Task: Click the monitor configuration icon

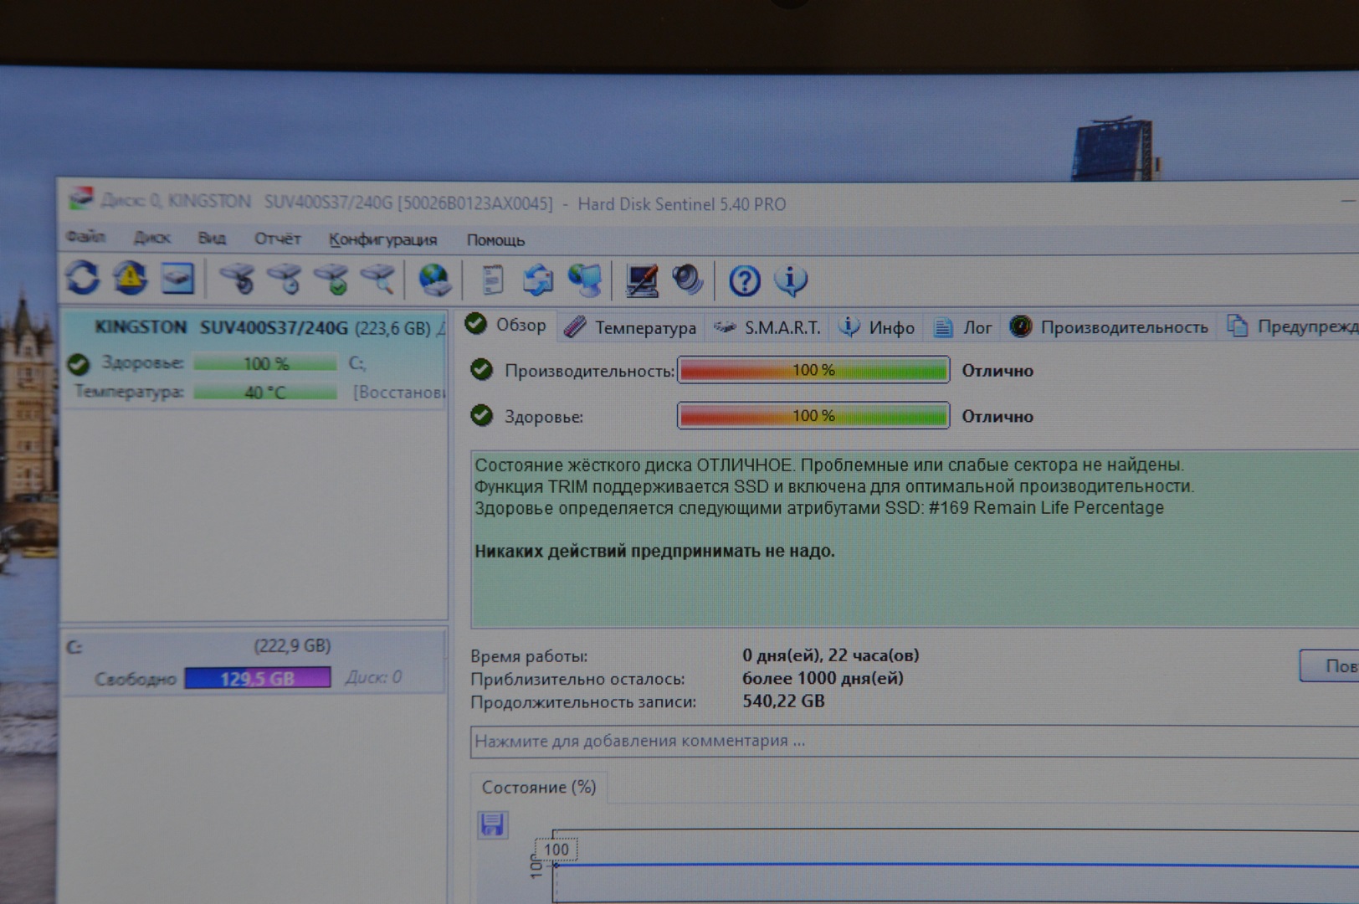Action: point(642,281)
